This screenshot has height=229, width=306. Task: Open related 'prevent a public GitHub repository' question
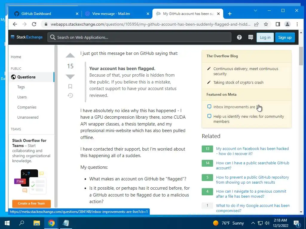pyautogui.click(x=252, y=180)
